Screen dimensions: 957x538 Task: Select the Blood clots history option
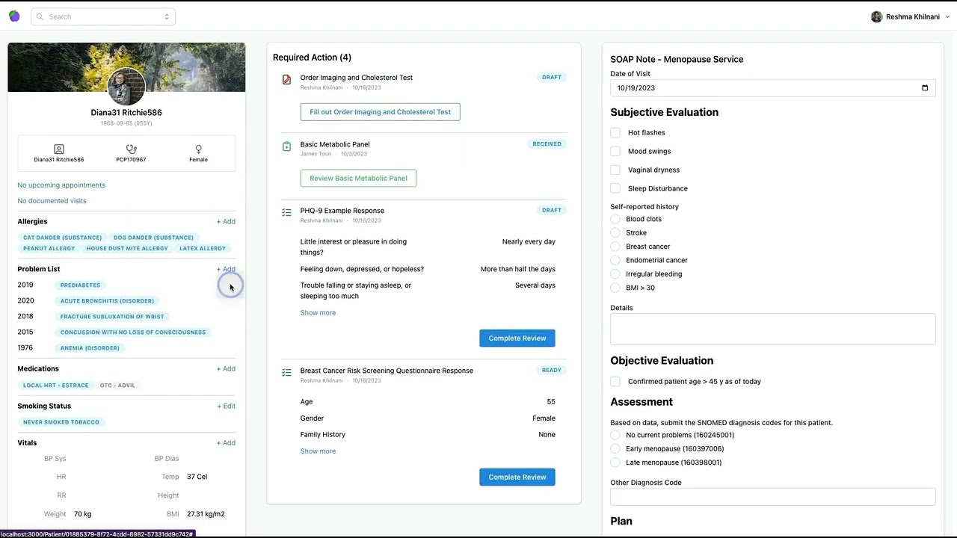tap(615, 219)
